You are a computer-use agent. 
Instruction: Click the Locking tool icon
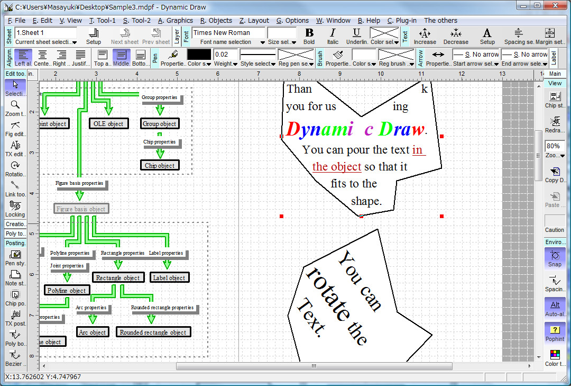(15, 209)
